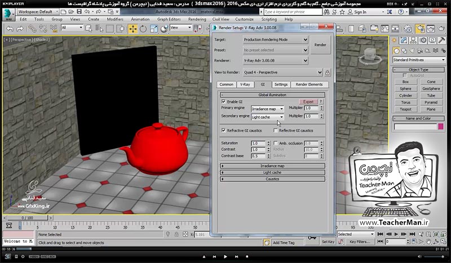Open the Material Editor icon in main toolbar
Viewport: 451px width, 263px height.
click(408, 29)
